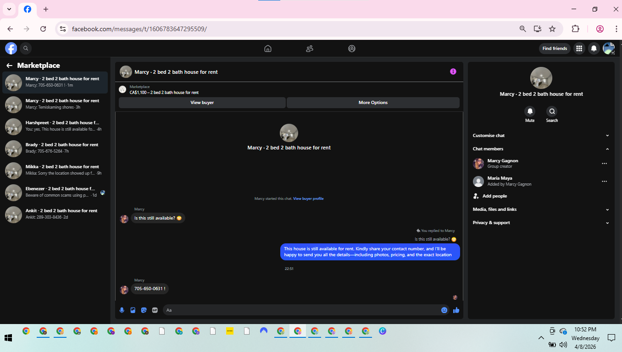Mute this chat with the bell icon
The width and height of the screenshot is (622, 352).
tap(530, 111)
